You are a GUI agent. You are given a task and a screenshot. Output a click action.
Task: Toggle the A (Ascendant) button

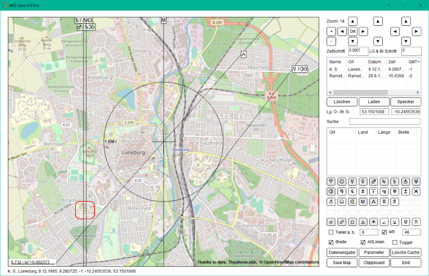coord(374,202)
